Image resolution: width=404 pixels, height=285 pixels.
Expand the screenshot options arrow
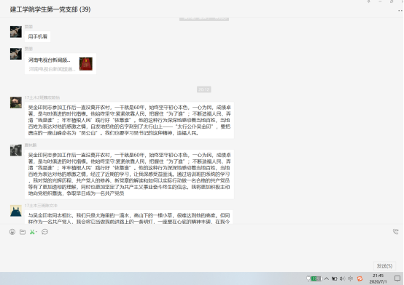(36, 232)
